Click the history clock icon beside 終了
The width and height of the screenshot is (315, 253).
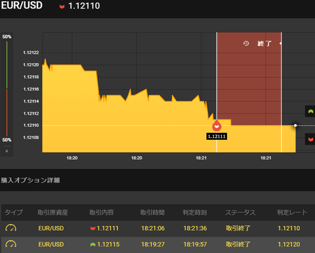pos(246,43)
